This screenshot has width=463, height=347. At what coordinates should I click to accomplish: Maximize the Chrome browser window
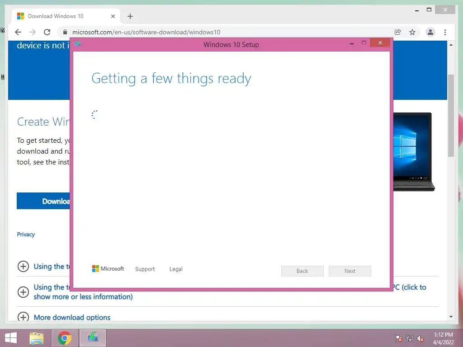point(429,10)
